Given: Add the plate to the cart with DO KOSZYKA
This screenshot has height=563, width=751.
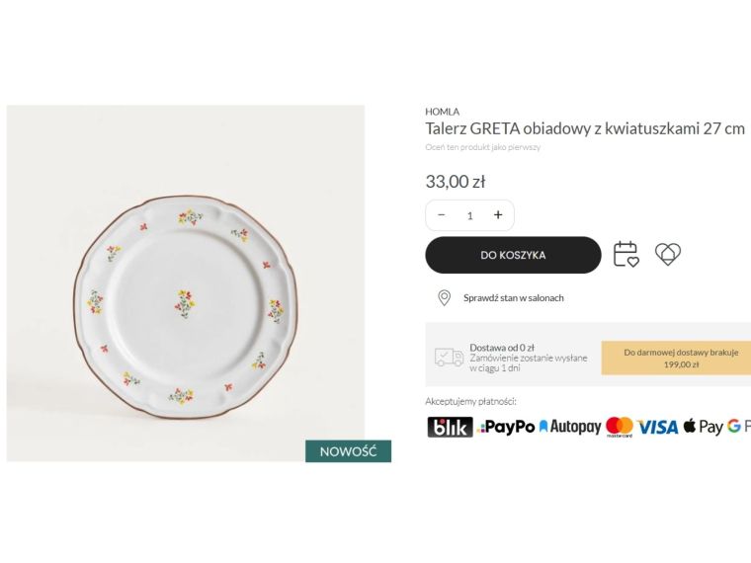Looking at the screenshot, I should point(513,255).
